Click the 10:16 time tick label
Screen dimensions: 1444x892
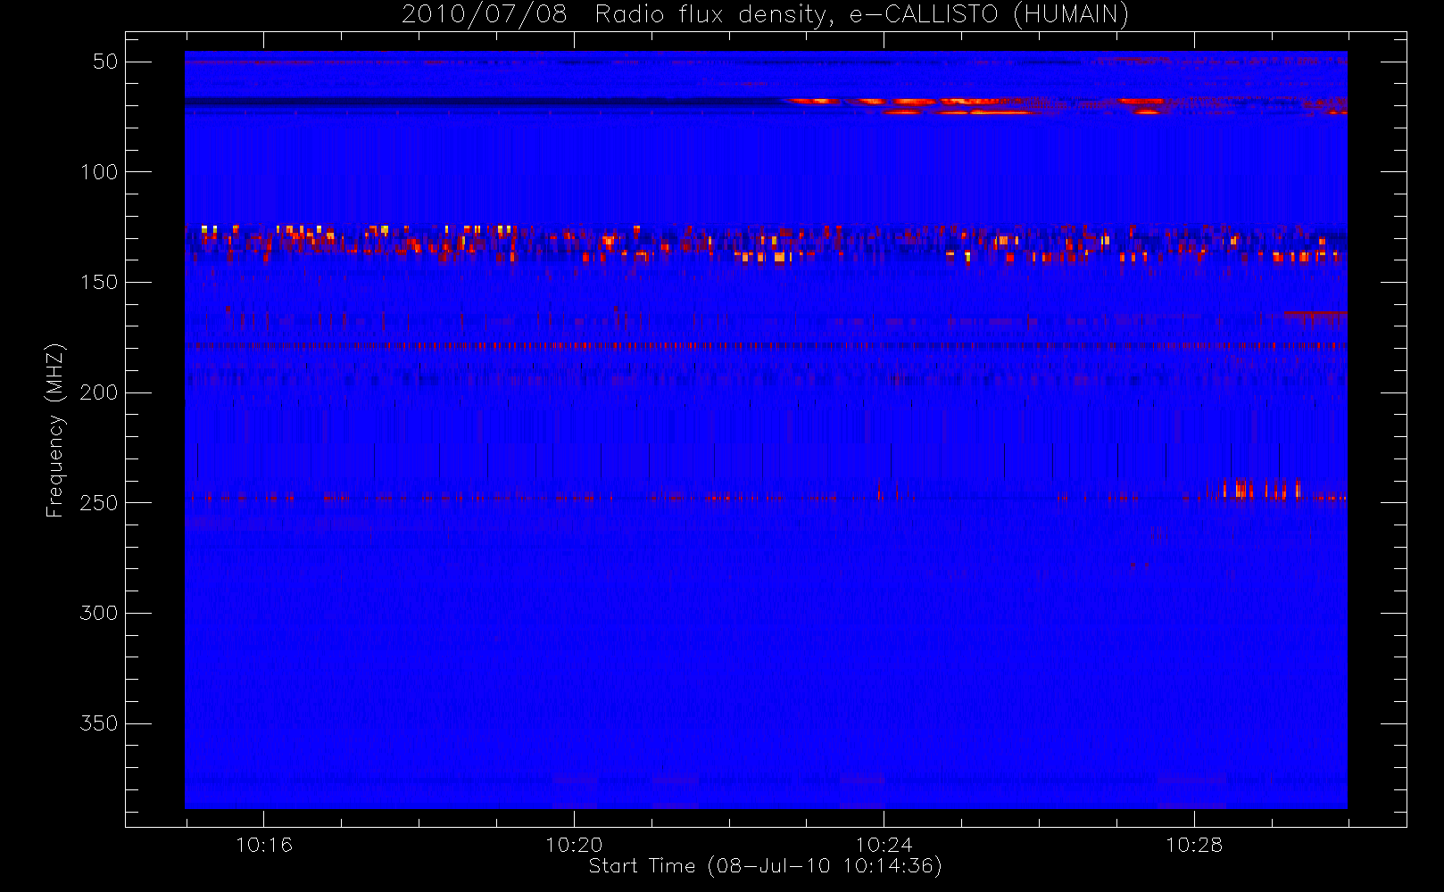tap(264, 845)
